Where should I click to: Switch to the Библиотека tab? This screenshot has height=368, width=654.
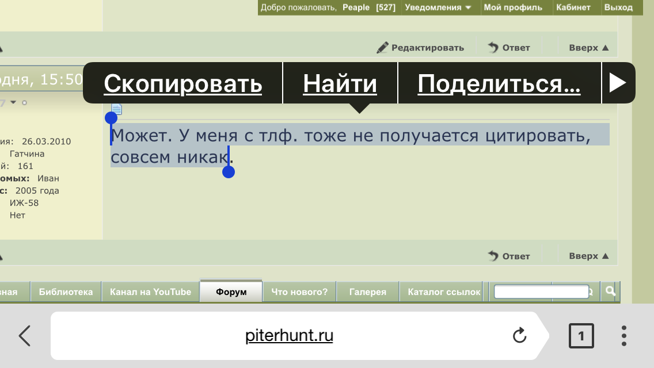66,292
